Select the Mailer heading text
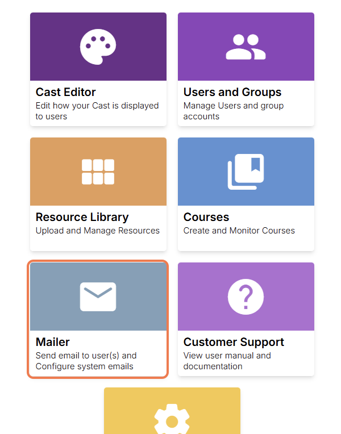This screenshot has height=434, width=341. tap(52, 342)
